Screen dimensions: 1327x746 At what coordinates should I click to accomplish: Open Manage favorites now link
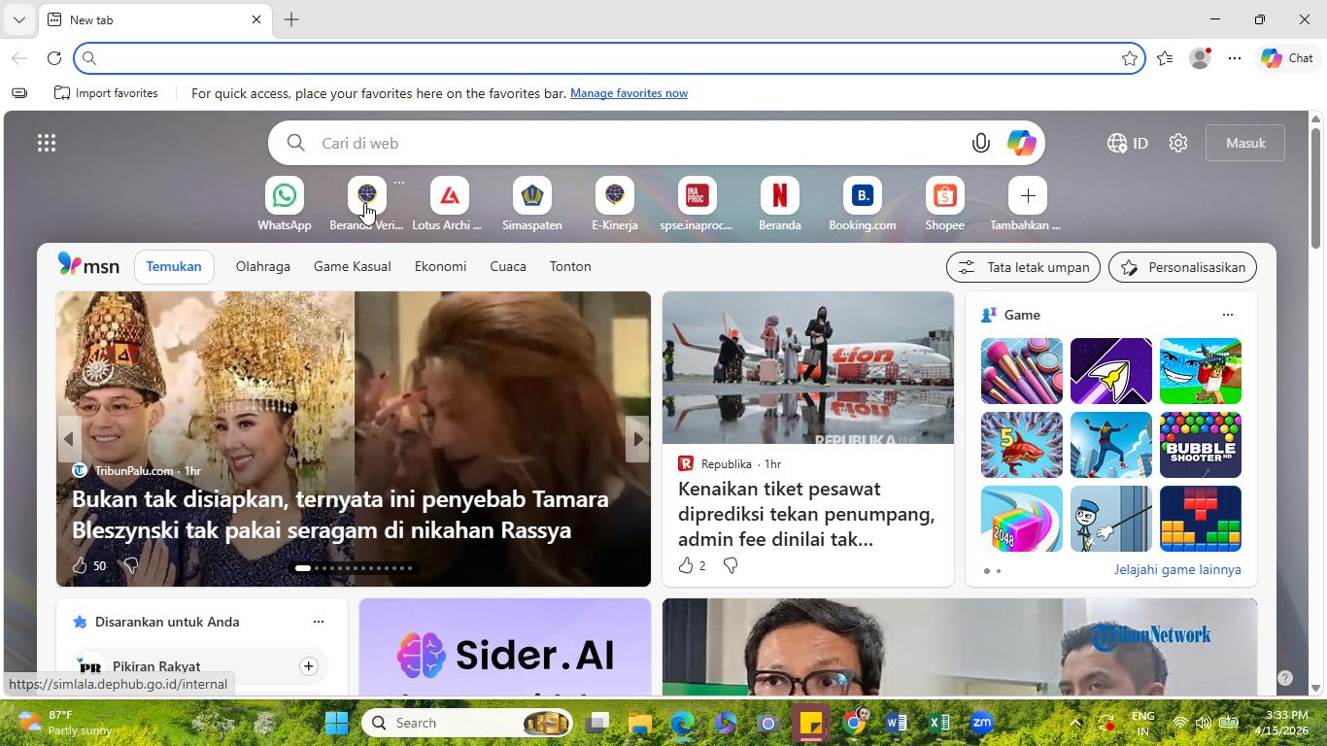629,93
